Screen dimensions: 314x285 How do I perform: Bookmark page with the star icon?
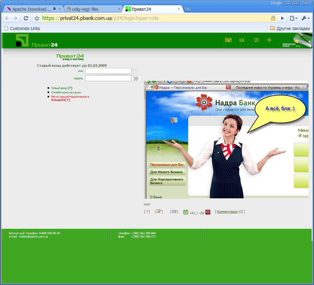coord(37,18)
